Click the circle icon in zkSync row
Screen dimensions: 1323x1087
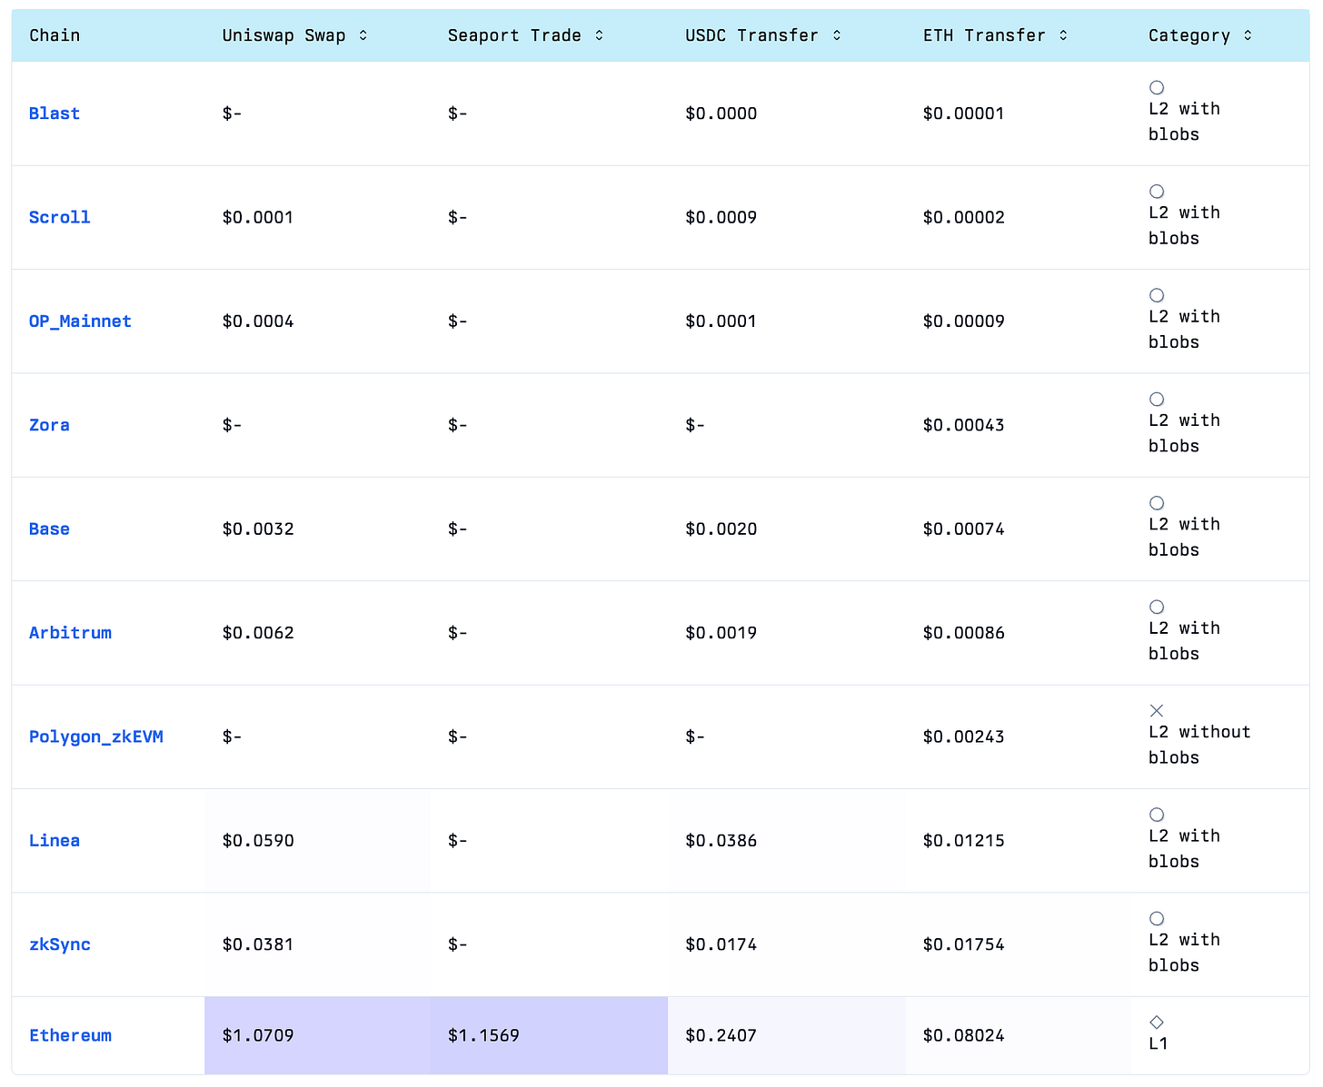click(1157, 919)
